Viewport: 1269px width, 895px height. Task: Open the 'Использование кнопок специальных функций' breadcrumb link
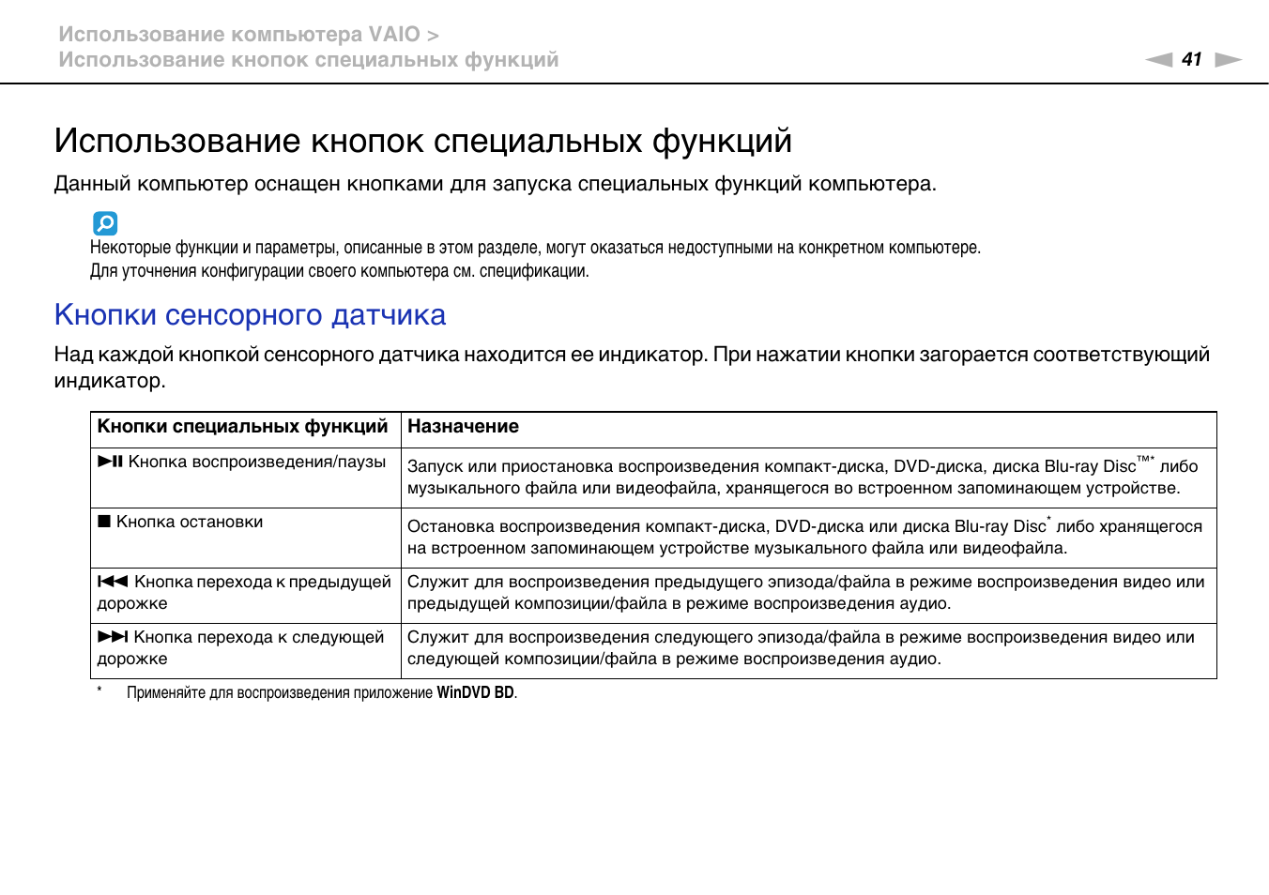coord(309,60)
